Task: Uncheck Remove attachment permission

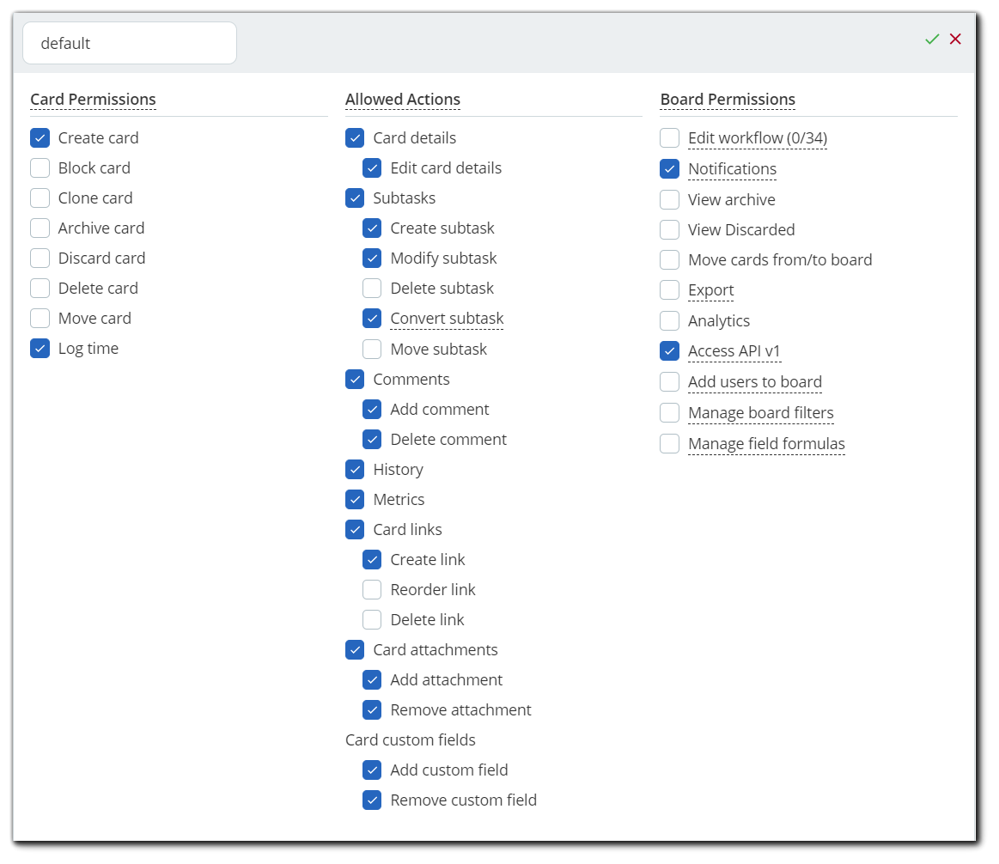Action: coord(372,710)
